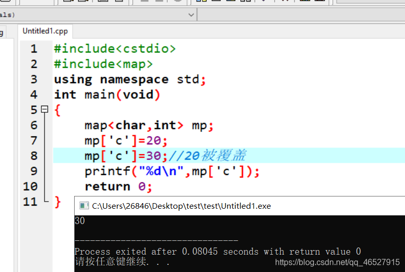Click line number 11 in gutter
405x272 pixels.
click(30, 202)
